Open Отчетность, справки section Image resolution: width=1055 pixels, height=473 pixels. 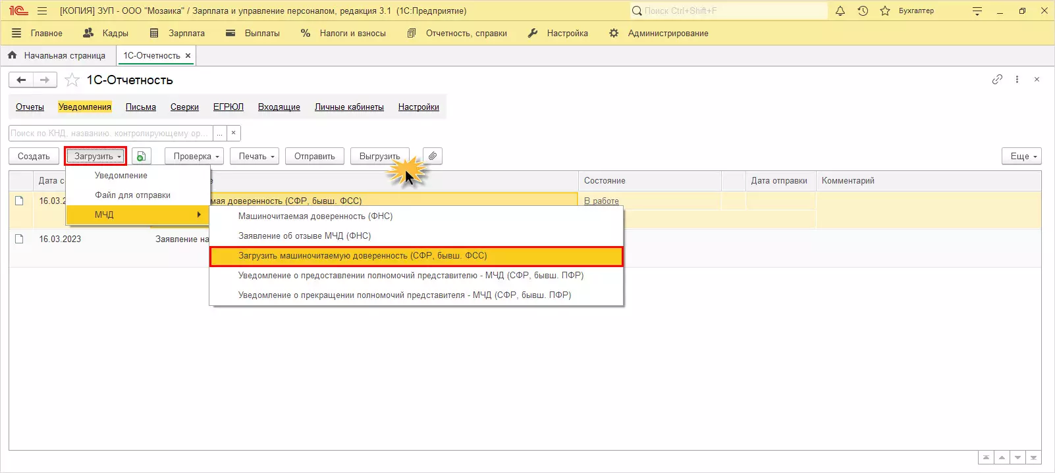click(x=457, y=33)
